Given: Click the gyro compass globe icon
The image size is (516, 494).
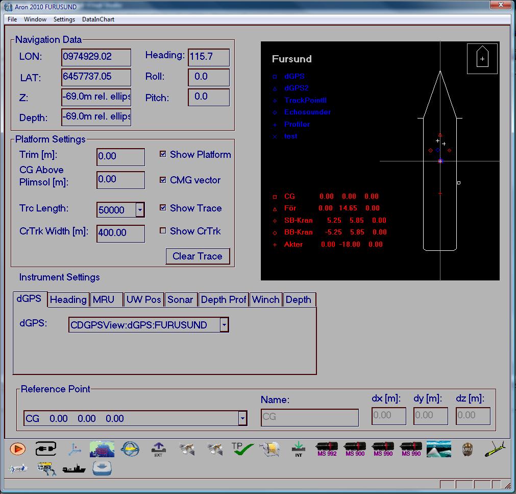Looking at the screenshot, I should pos(130,449).
